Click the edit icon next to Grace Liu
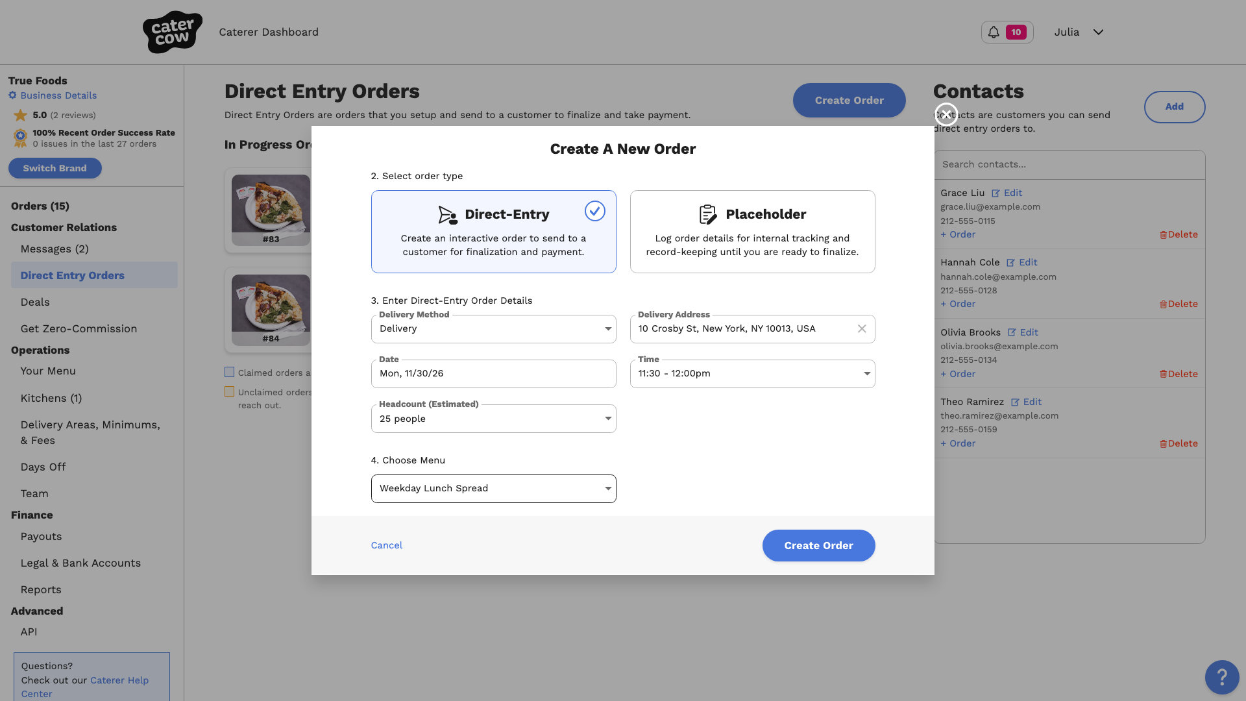This screenshot has height=701, width=1246. pyautogui.click(x=996, y=193)
